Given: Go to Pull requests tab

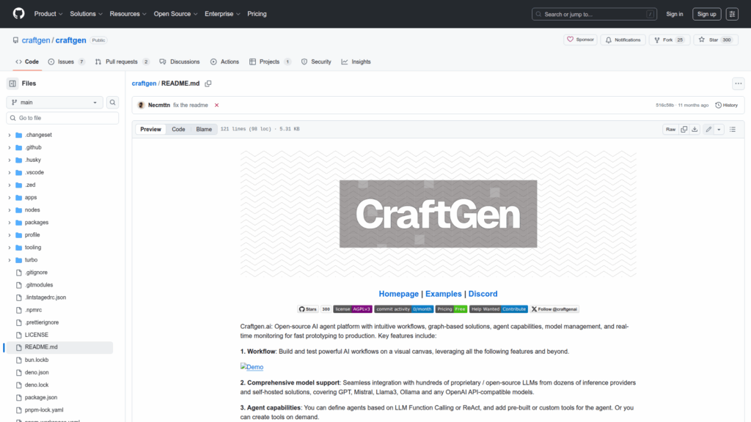Looking at the screenshot, I should 122,62.
